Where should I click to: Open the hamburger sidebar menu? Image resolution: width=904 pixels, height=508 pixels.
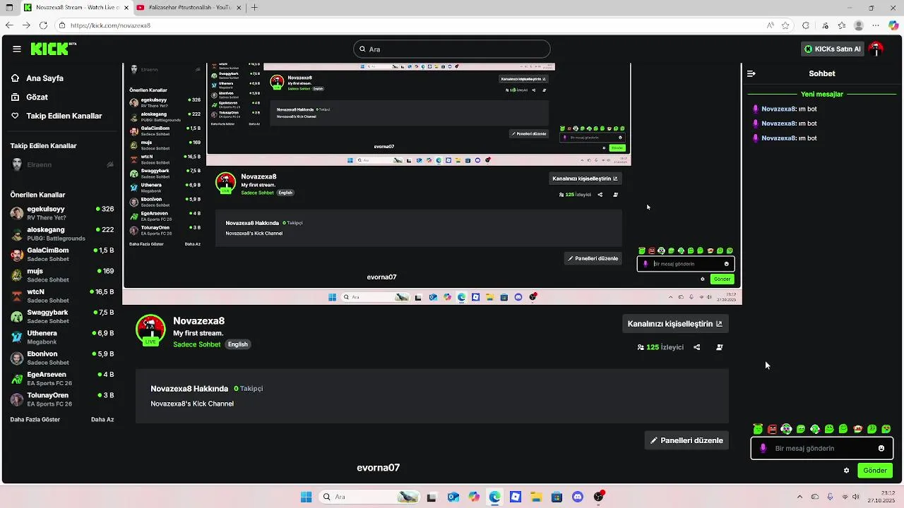(x=17, y=49)
